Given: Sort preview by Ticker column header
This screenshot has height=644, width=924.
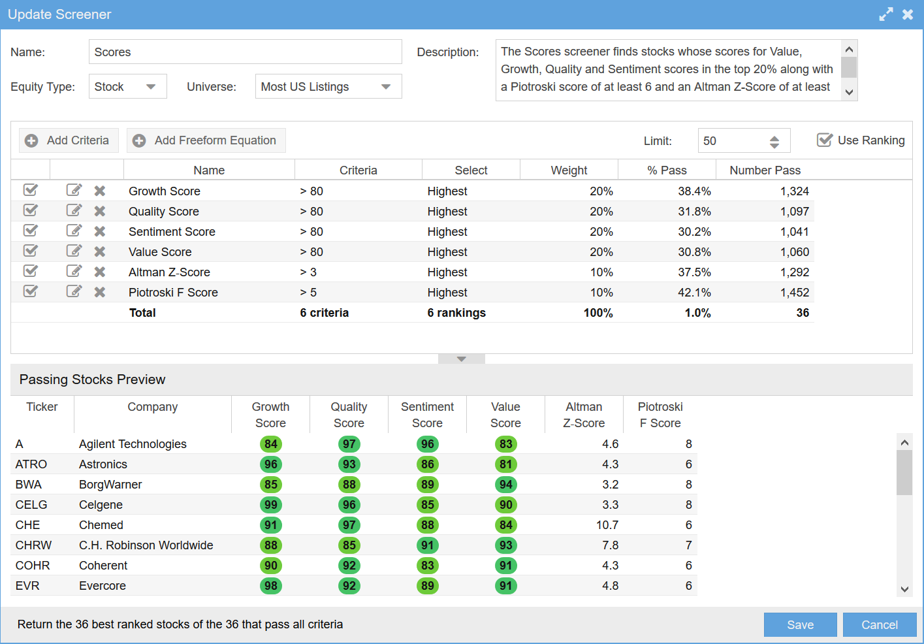Looking at the screenshot, I should 42,407.
